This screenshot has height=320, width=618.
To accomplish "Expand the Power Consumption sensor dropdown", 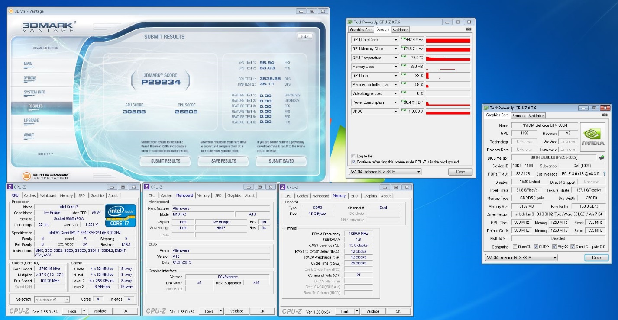I will (395, 102).
